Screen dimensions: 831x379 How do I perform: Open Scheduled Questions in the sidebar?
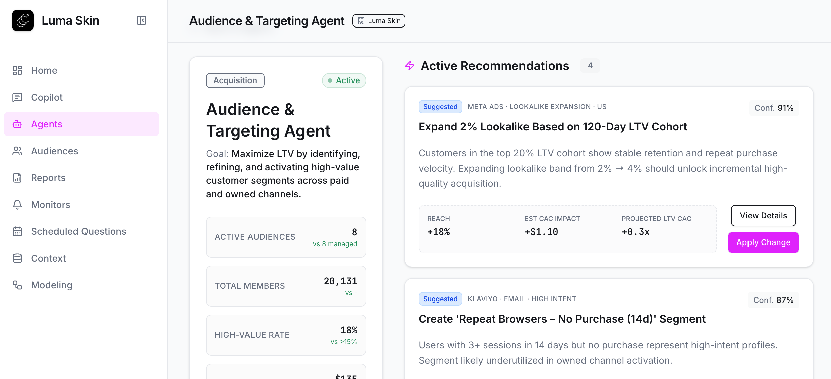coord(78,231)
